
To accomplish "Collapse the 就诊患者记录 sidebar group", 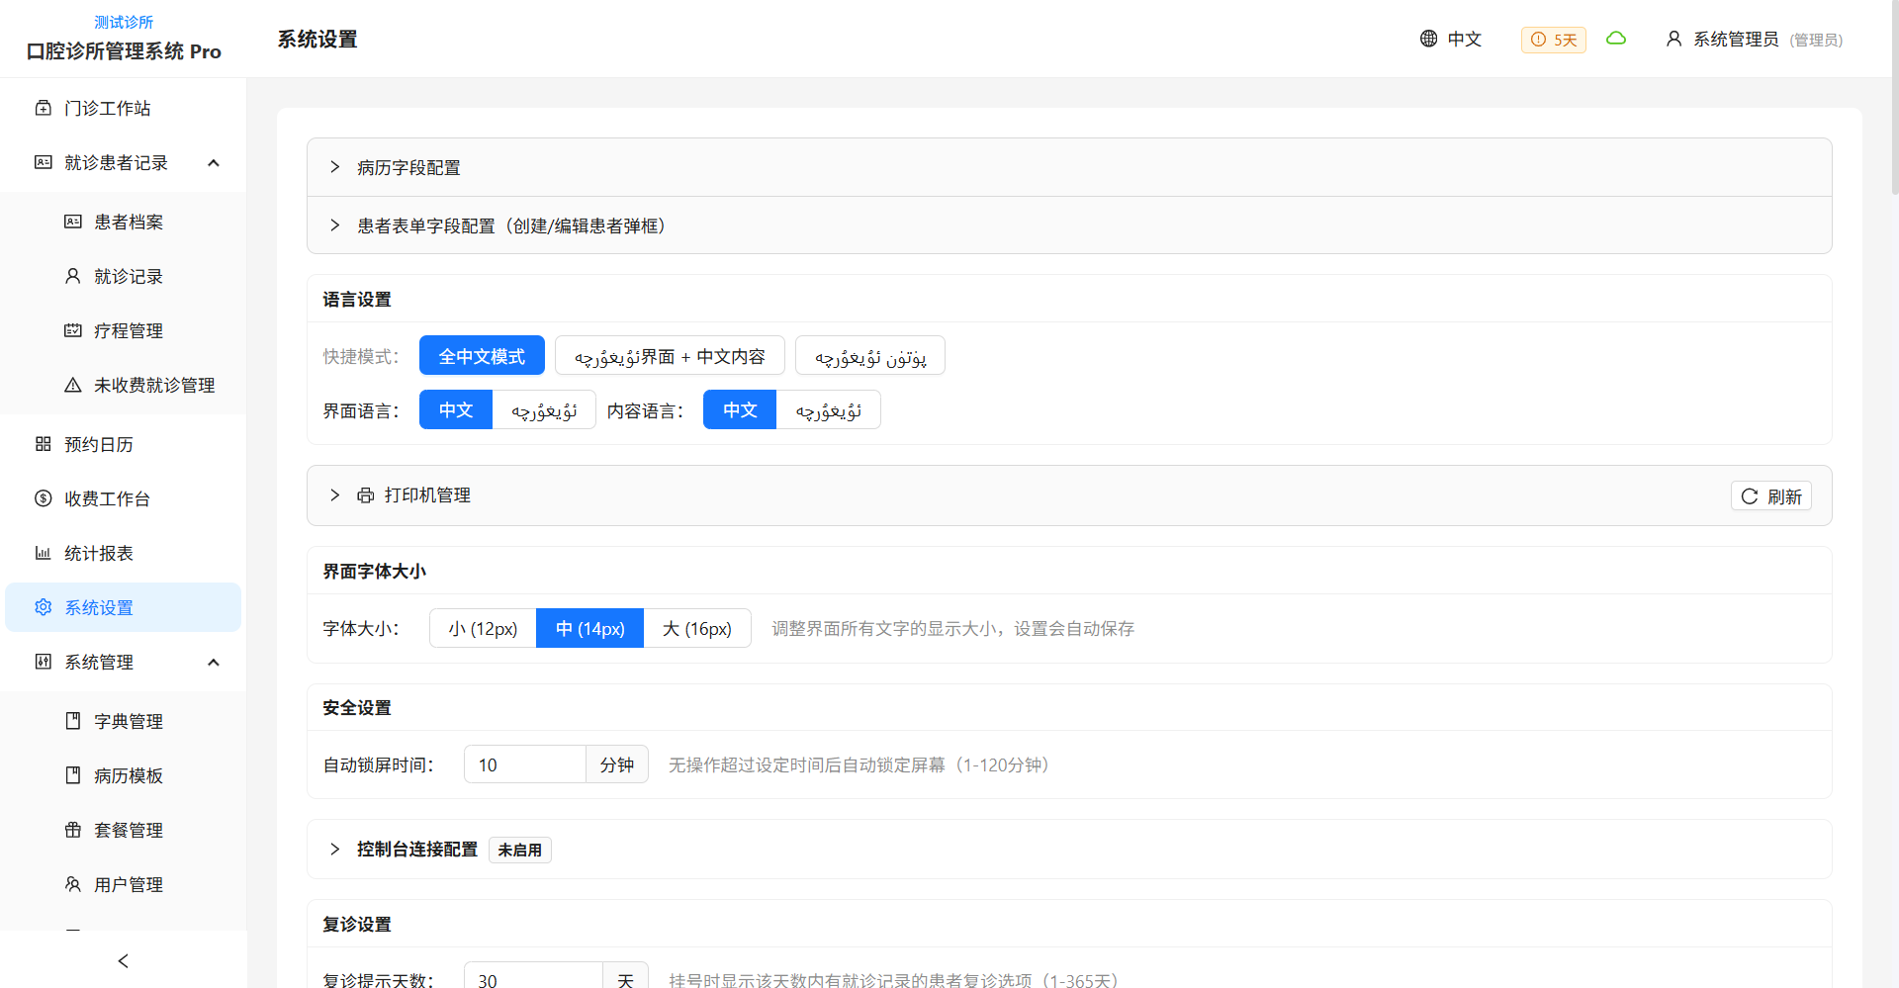I will pyautogui.click(x=214, y=162).
